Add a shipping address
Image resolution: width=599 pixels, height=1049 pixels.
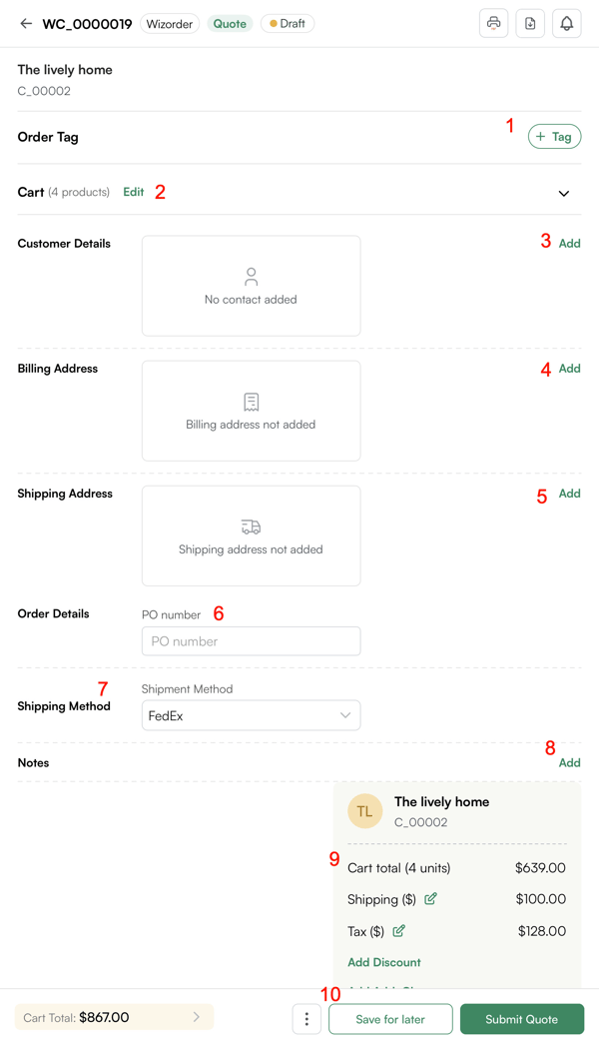(x=569, y=493)
